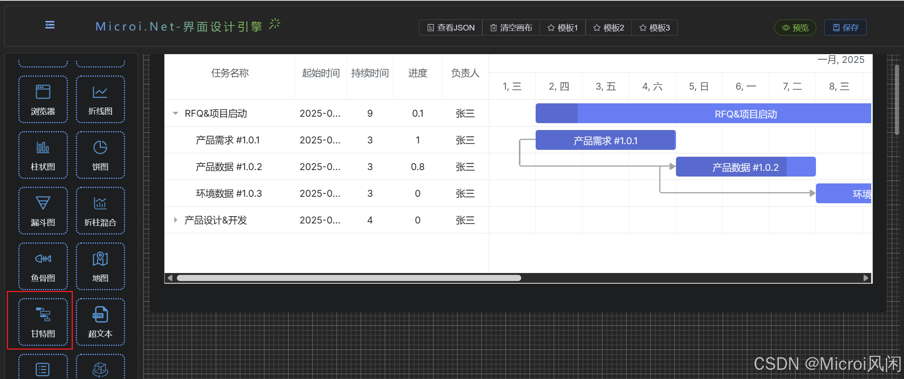Image resolution: width=904 pixels, height=379 pixels.
Task: Click the date header 2, 四
Action: coord(559,87)
